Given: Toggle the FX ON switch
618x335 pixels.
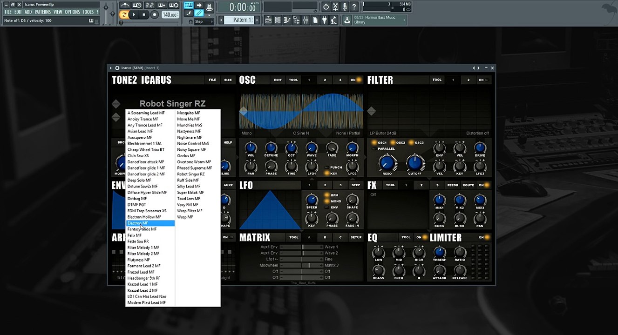Looking at the screenshot, I should [484, 185].
